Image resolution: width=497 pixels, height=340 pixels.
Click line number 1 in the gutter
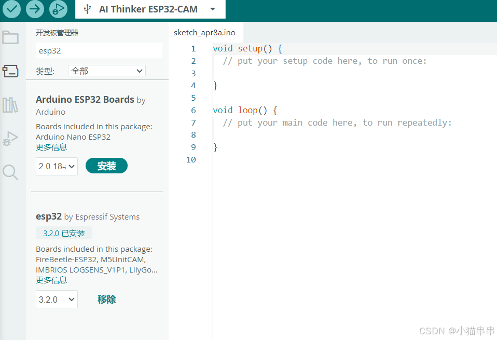point(194,48)
